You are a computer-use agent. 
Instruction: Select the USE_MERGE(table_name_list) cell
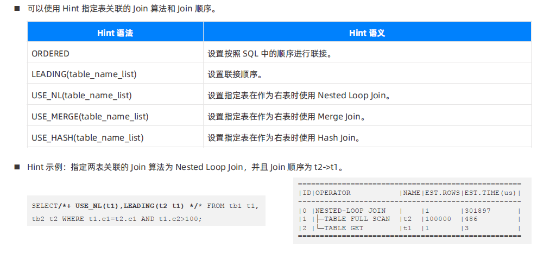116,117
